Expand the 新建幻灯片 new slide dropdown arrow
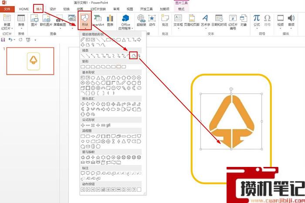Image resolution: width=305 pixels, height=203 pixels. 12,28
